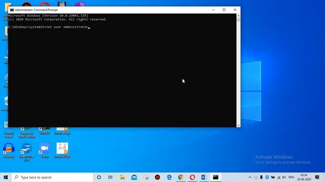Select the Kaspersky Total Security desktop label
The height and width of the screenshot is (182, 325).
click(27, 135)
